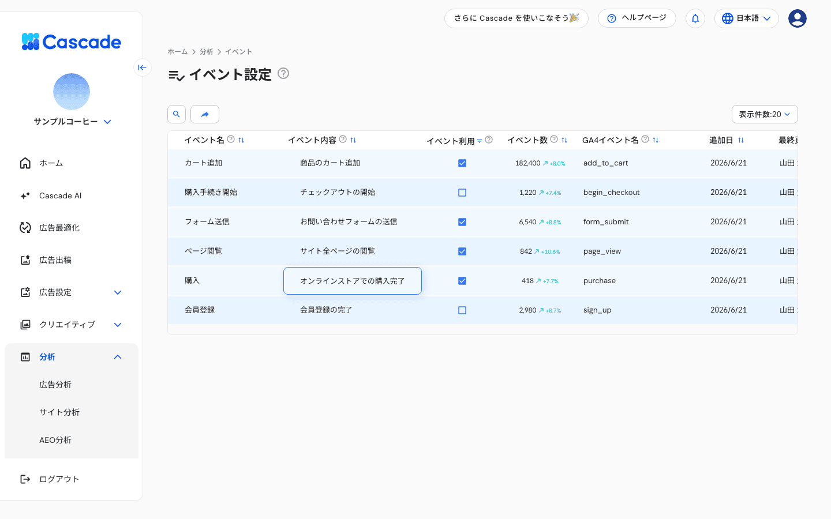Click the 広告最適化 icon in sidebar

[x=25, y=228]
